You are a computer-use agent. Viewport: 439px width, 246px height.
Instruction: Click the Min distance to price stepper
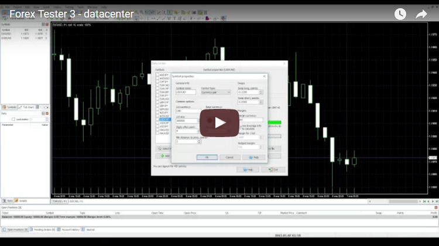click(x=199, y=142)
